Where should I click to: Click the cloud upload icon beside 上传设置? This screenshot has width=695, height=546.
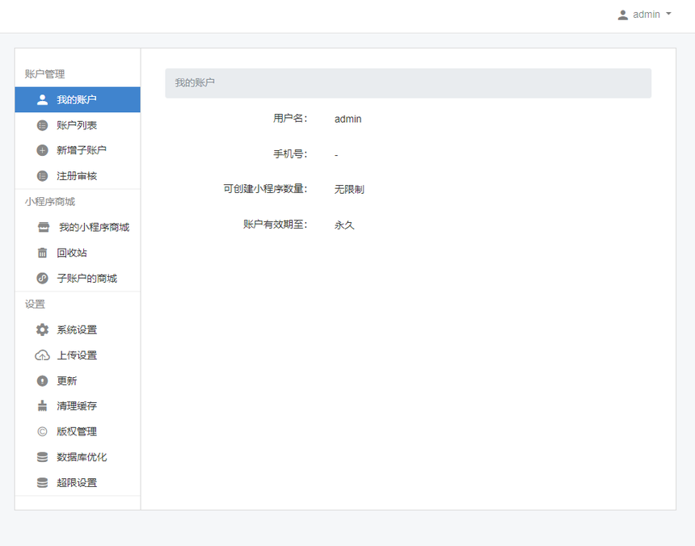coord(43,355)
